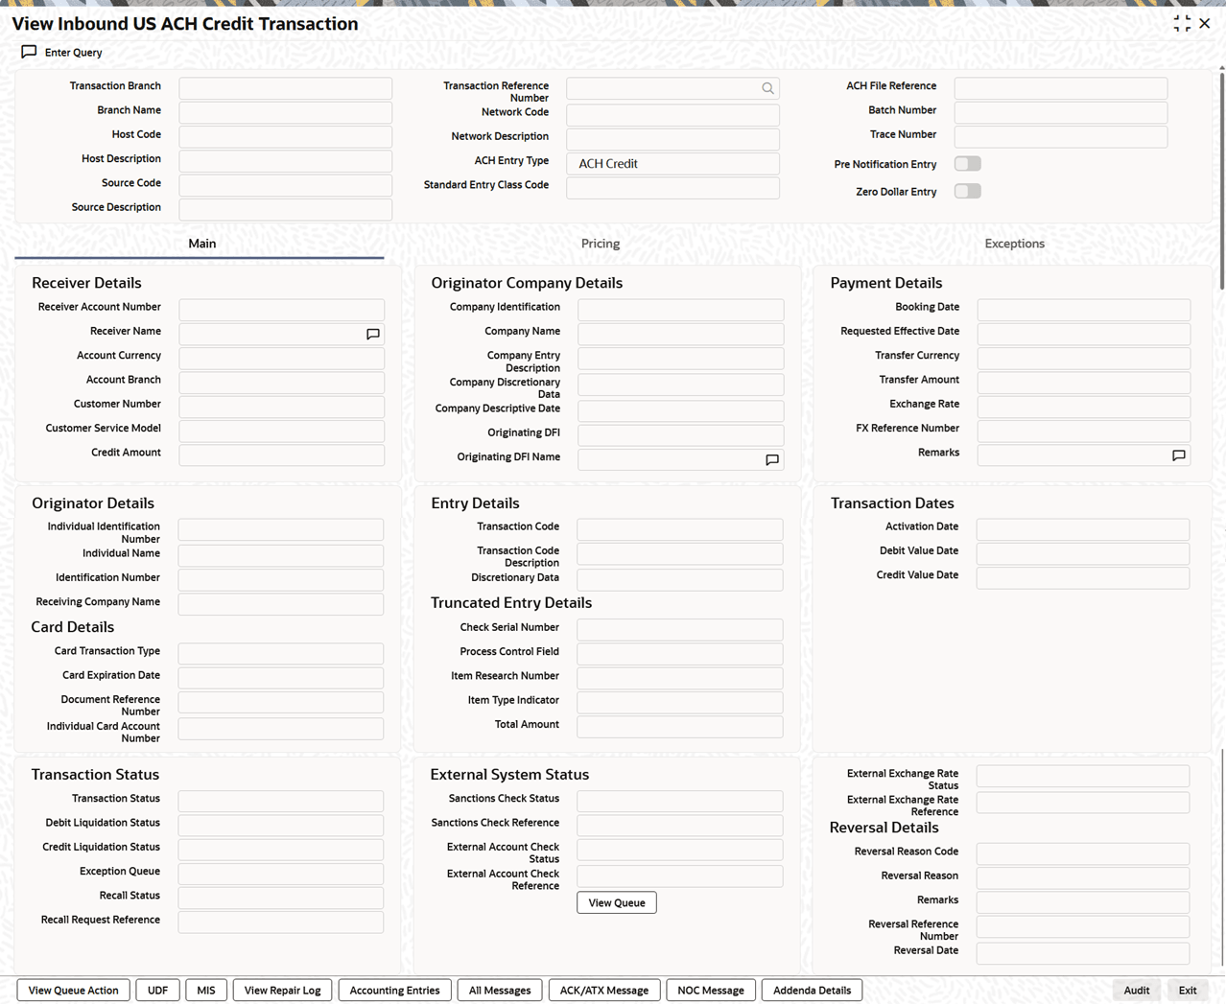This screenshot has width=1226, height=1004.
Task: Toggle Pre Notification Entry switch
Action: (x=967, y=164)
